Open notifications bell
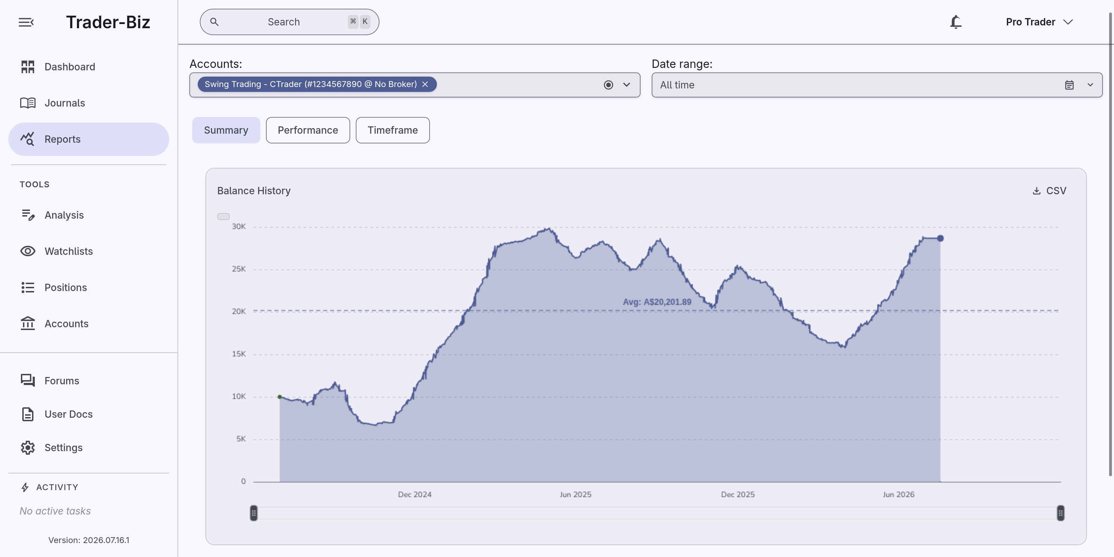This screenshot has height=557, width=1114. [x=956, y=22]
